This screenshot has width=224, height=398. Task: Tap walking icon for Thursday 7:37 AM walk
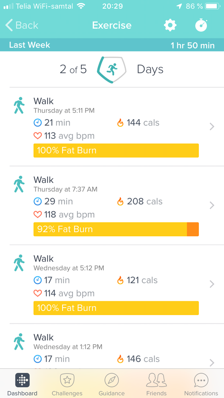(x=19, y=184)
